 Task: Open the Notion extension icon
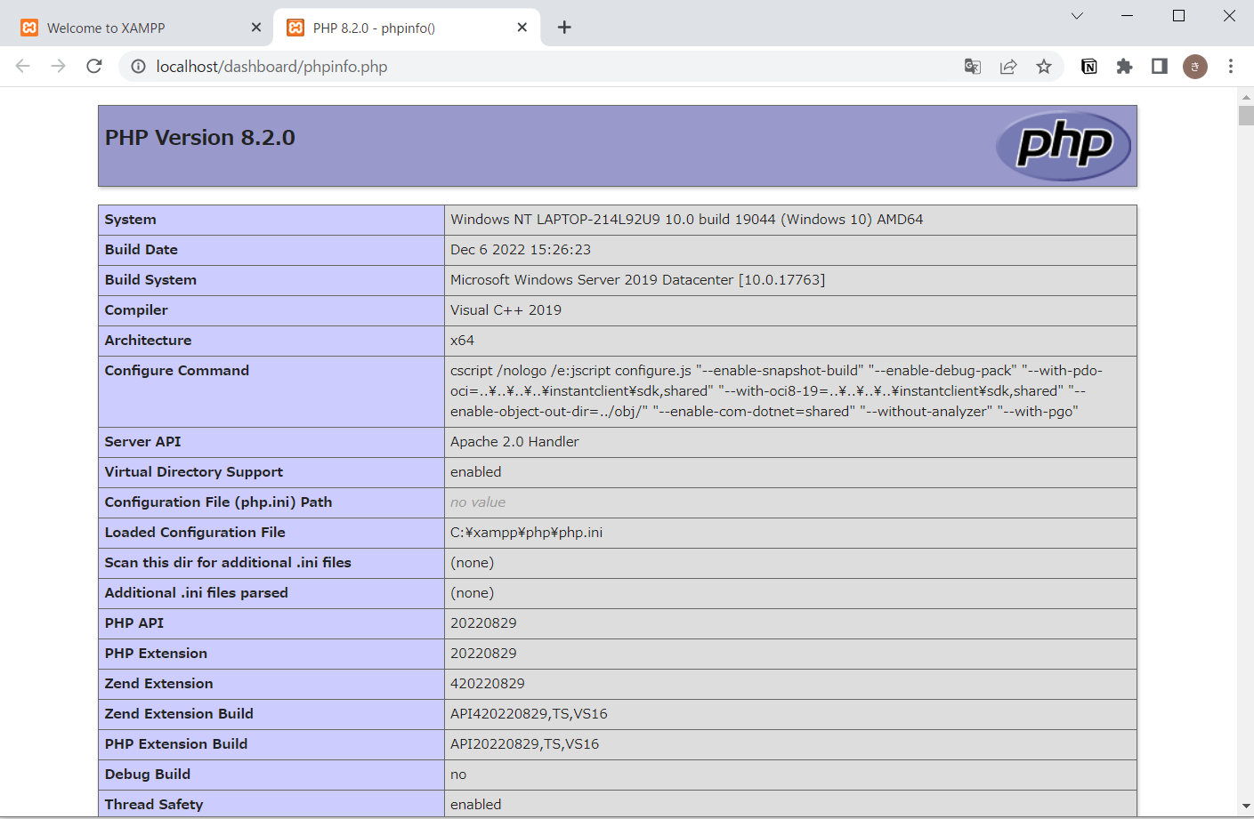[x=1088, y=66]
